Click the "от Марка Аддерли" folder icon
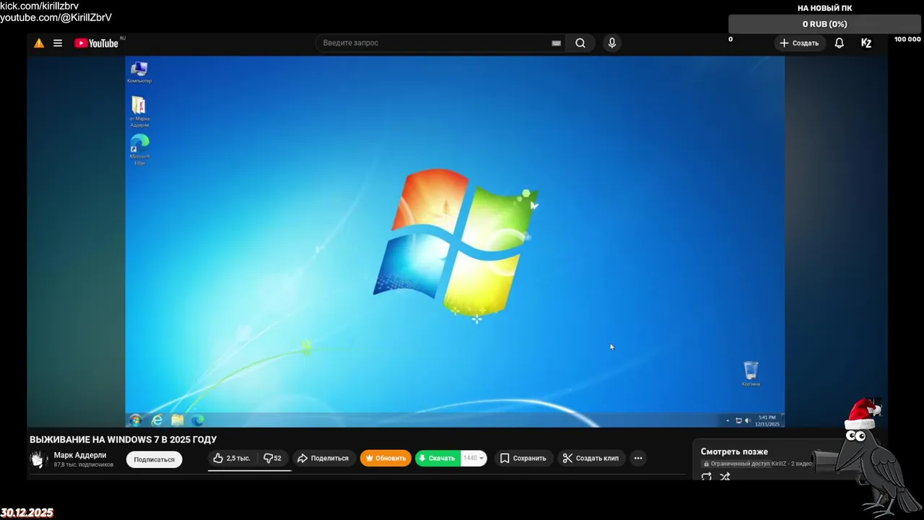Viewport: 924px width, 520px height. pyautogui.click(x=139, y=113)
